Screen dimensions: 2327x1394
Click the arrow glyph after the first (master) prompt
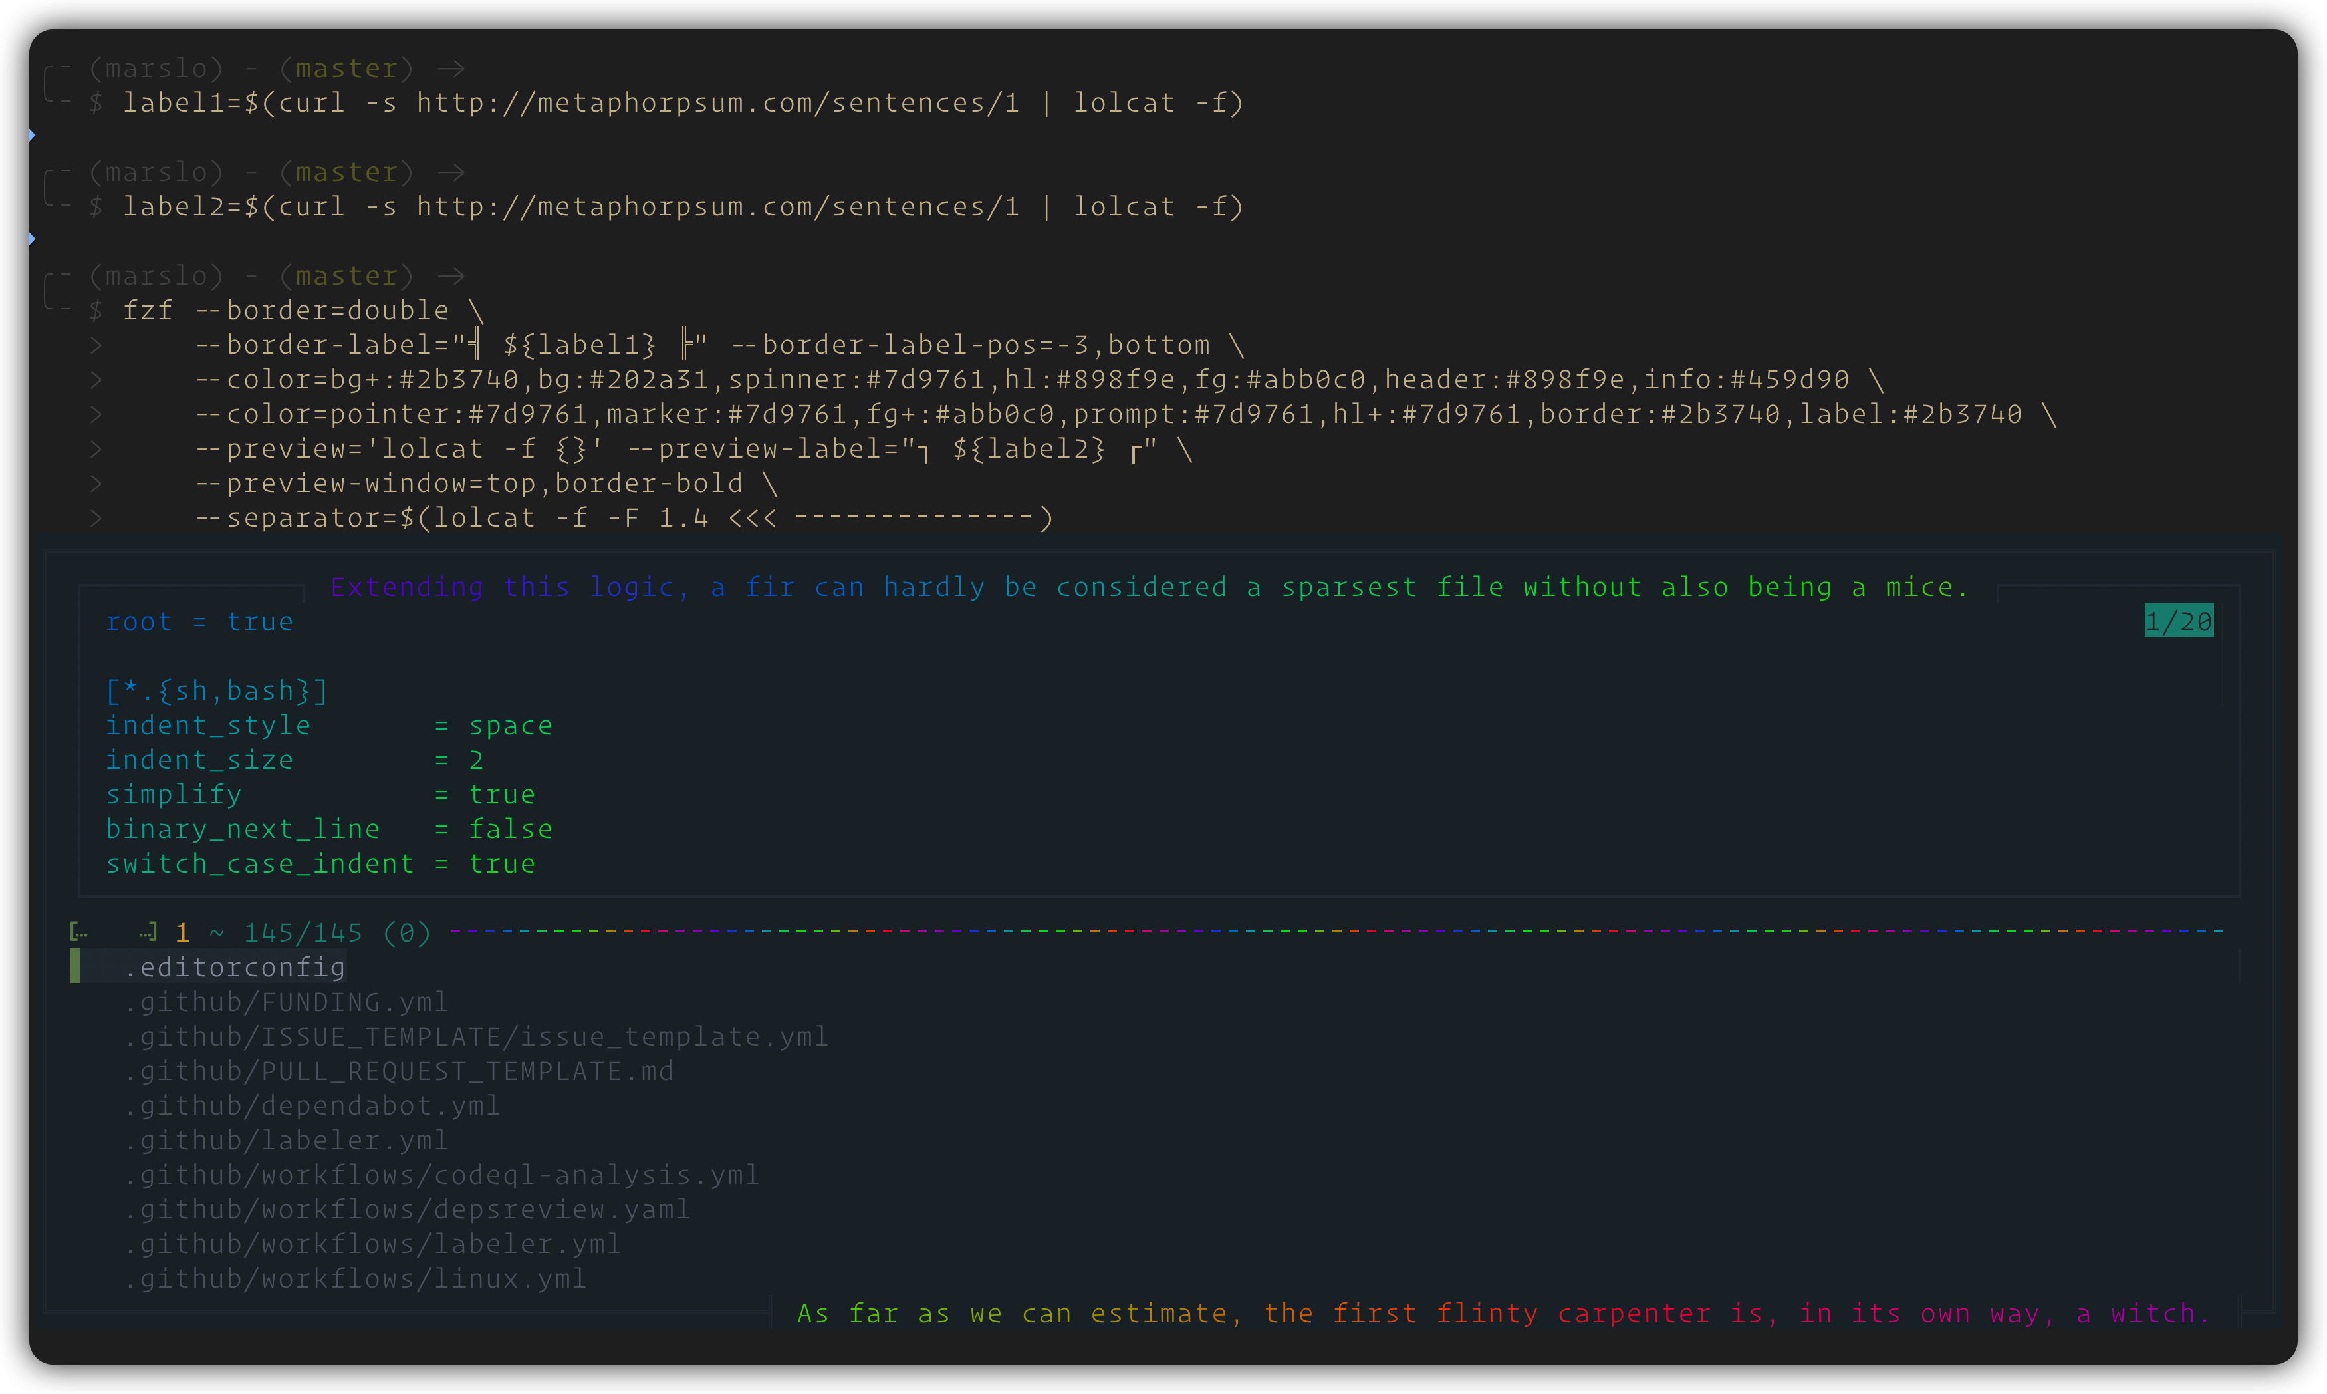[451, 68]
